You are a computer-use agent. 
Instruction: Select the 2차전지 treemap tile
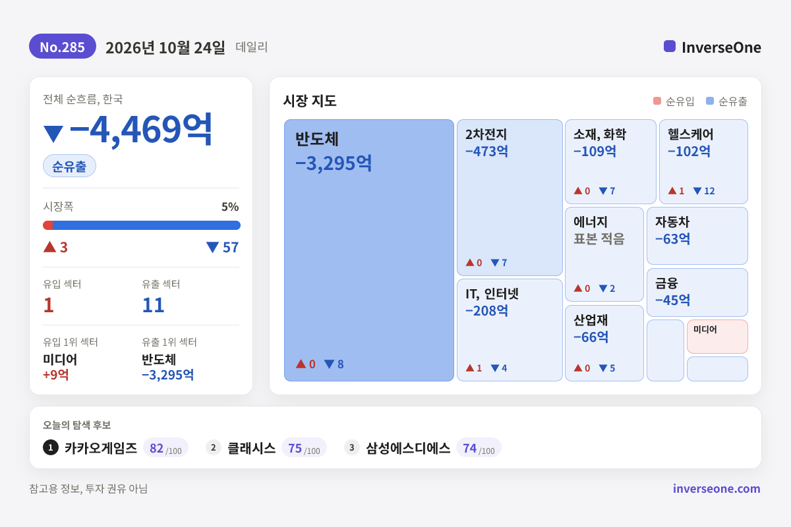tap(510, 198)
